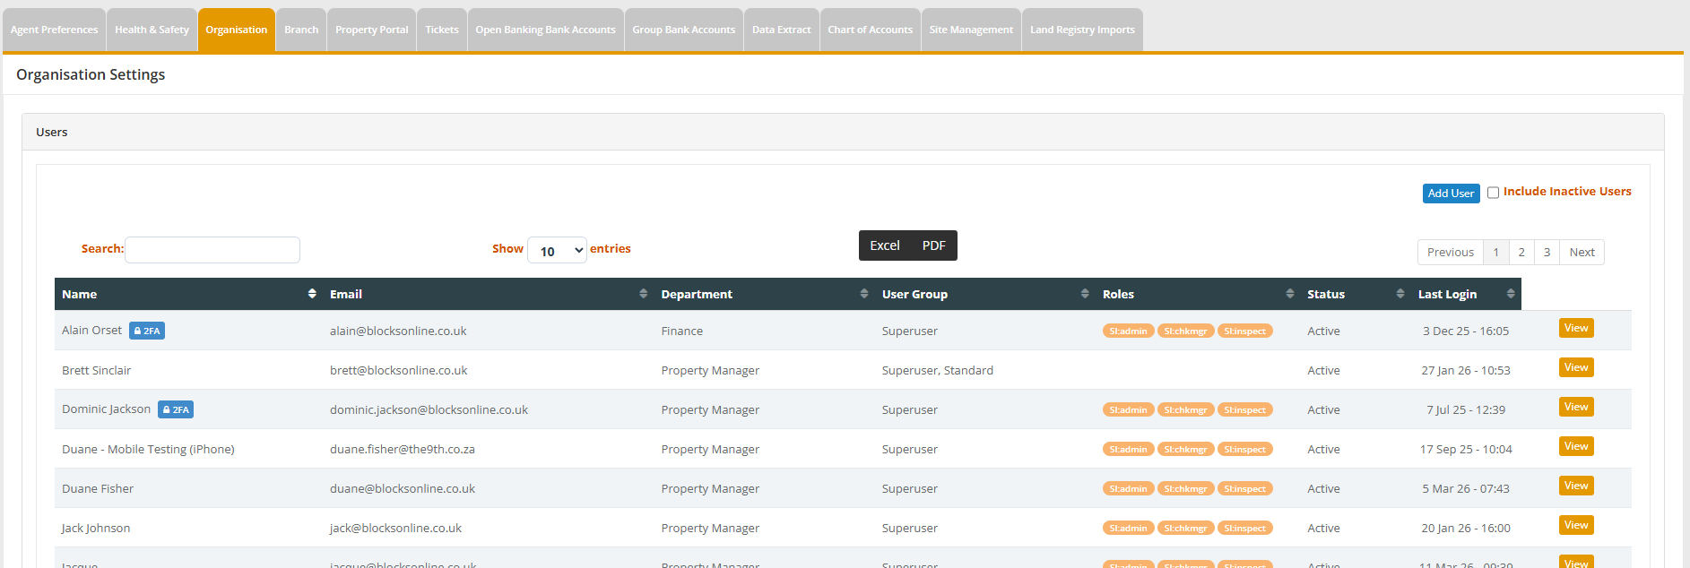The width and height of the screenshot is (1690, 568).
Task: Click Alain Orset's 2FA lock badge
Action: tap(147, 331)
